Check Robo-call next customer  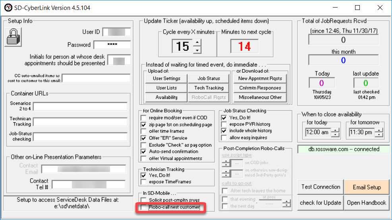tap(143, 207)
